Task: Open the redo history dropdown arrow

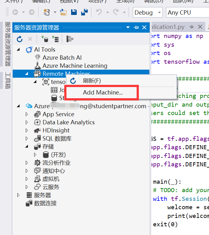Action: coord(124,12)
